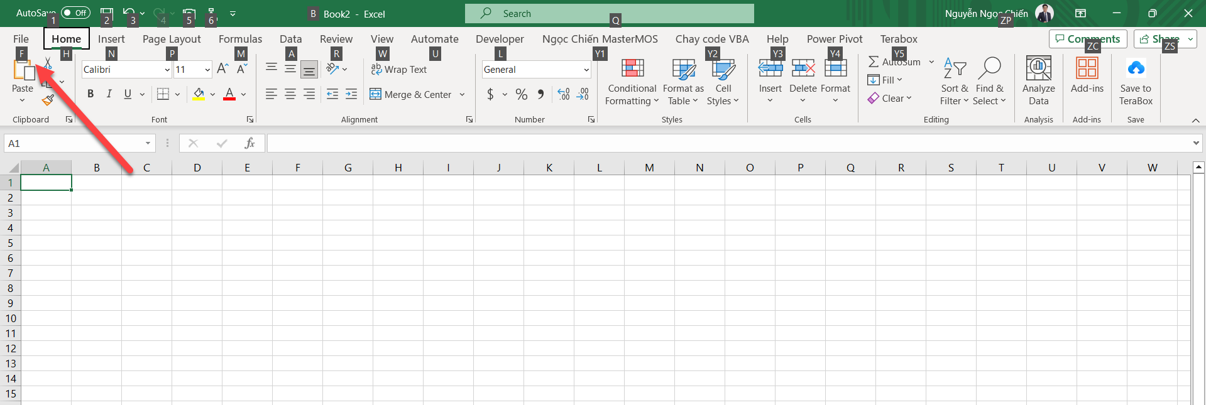Viewport: 1206px width, 405px height.
Task: Click the Align Left icon
Action: [271, 94]
